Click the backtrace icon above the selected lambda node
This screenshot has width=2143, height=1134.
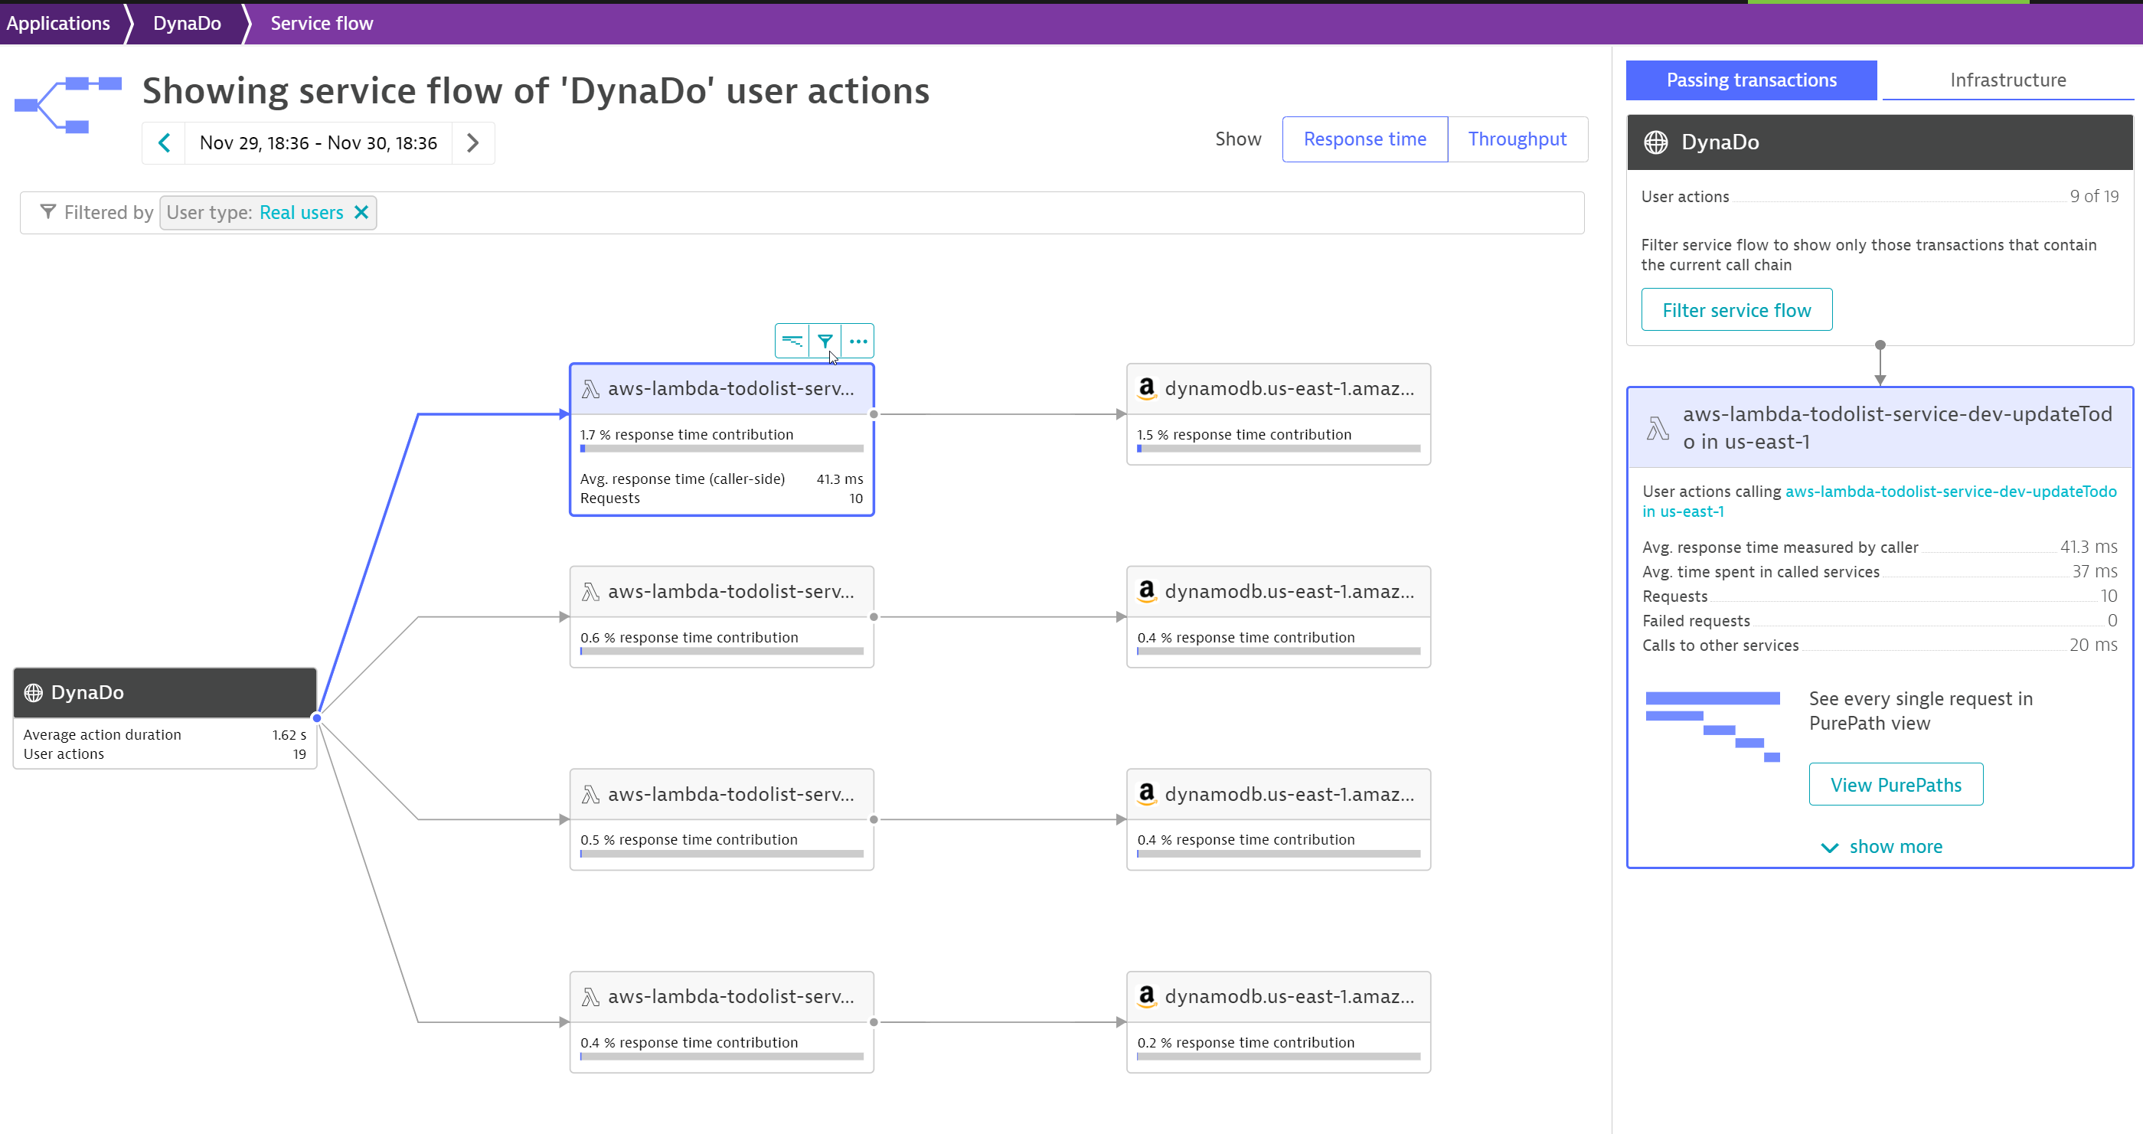(x=792, y=341)
